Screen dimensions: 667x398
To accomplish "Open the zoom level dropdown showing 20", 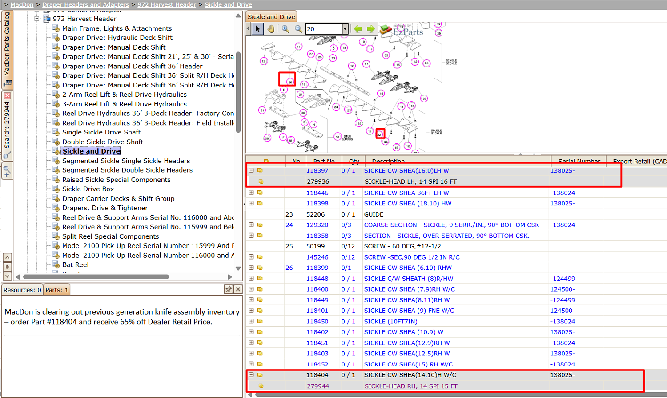I will [x=345, y=29].
